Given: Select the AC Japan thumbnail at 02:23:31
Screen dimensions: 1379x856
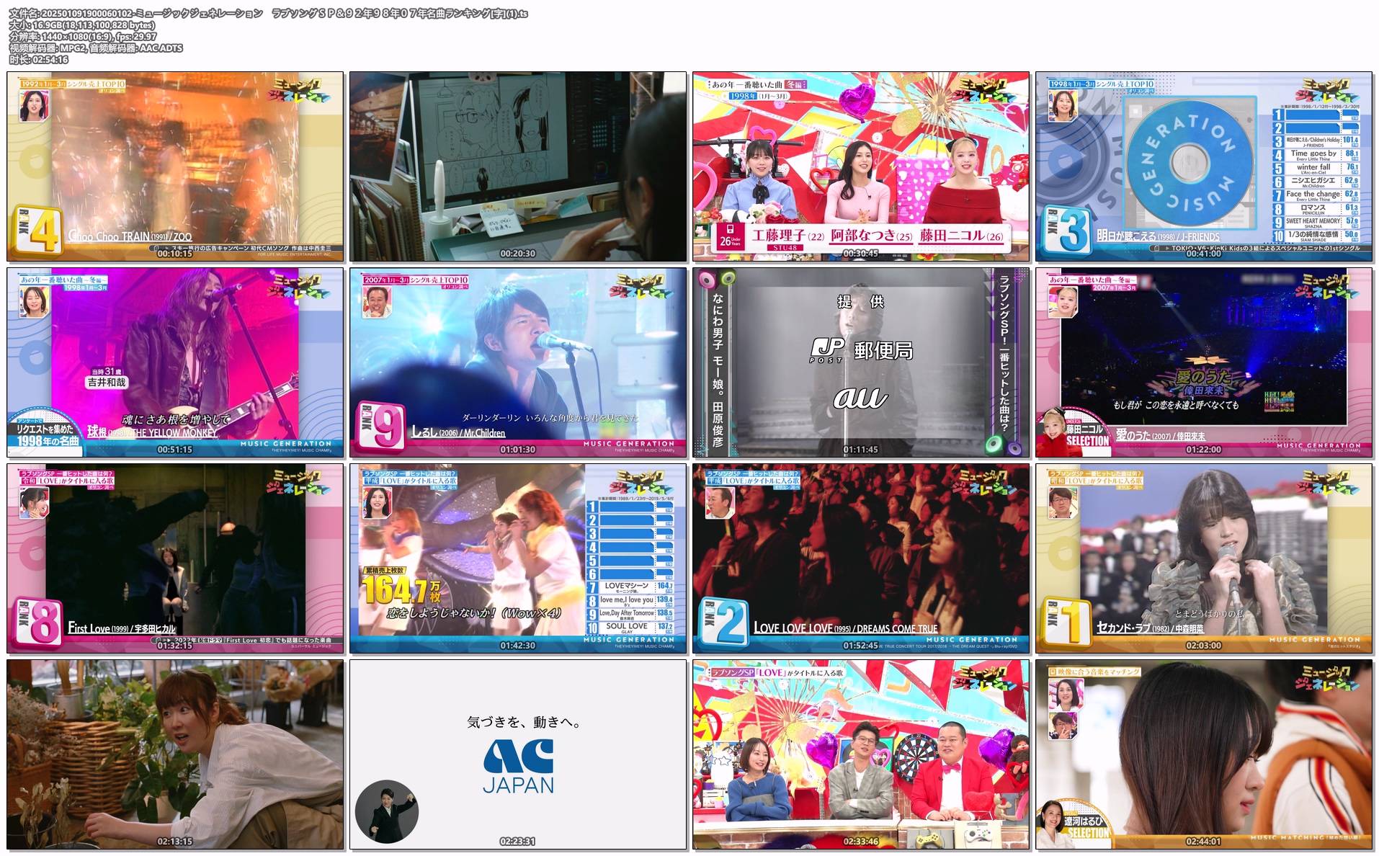Looking at the screenshot, I should pyautogui.click(x=518, y=754).
